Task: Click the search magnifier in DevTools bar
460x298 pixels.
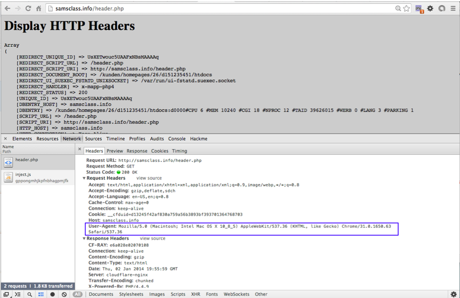Action: coord(30,294)
